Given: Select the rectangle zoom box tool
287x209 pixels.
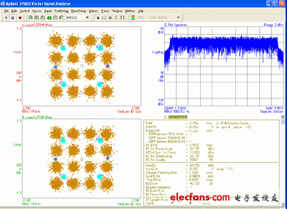Looking at the screenshot, I should pyautogui.click(x=104, y=18).
